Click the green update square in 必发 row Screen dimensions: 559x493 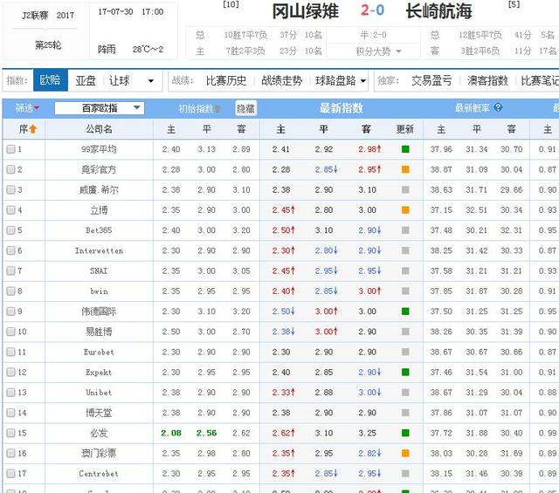(405, 433)
